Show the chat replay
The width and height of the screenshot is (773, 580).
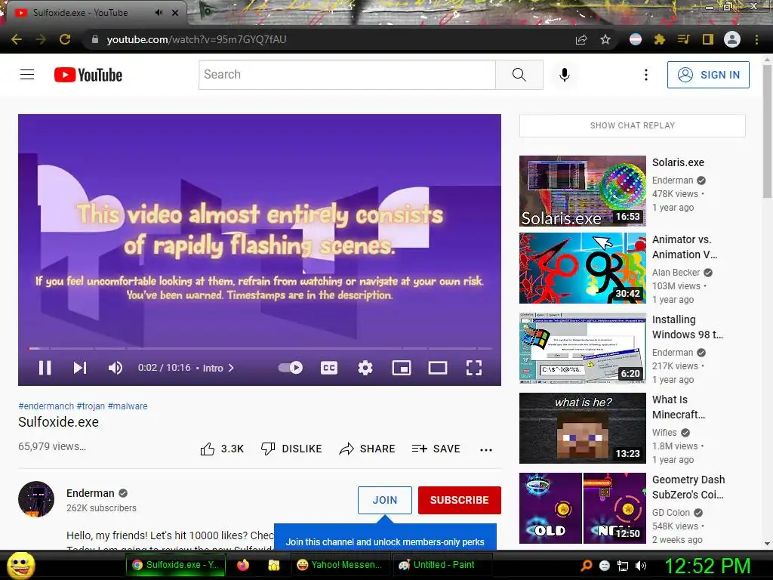pos(633,125)
